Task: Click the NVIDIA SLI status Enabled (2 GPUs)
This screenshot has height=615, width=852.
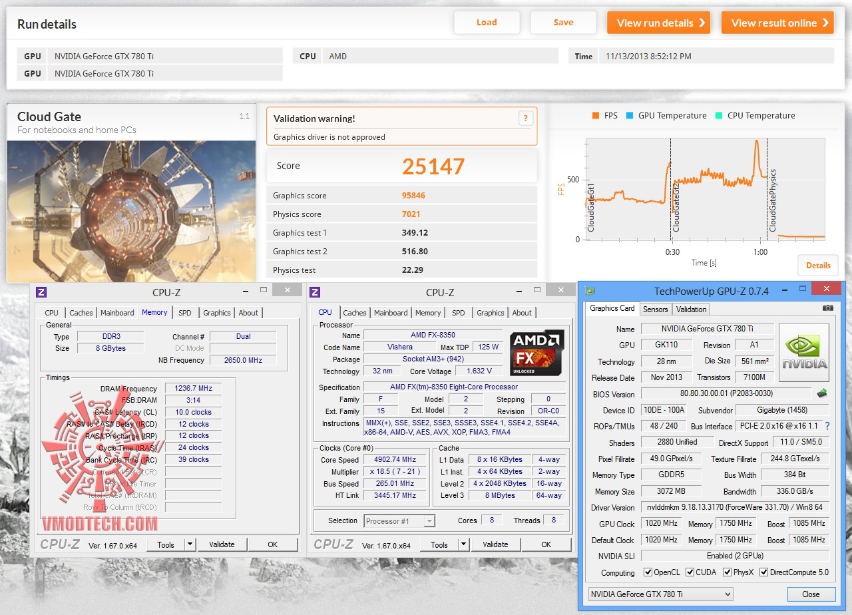Action: point(735,556)
